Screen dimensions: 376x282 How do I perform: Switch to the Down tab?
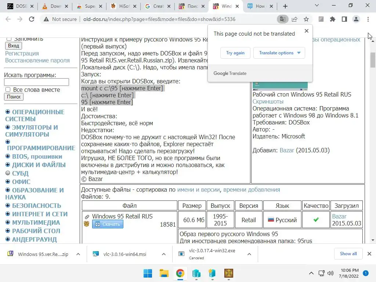55,6
